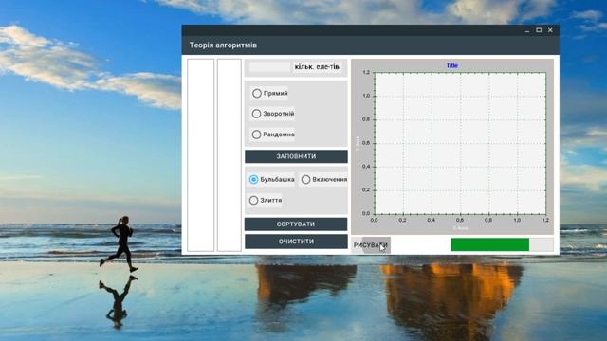Minimize the Теорія алгоритмів window
Image resolution: width=607 pixels, height=341 pixels.
(527, 30)
